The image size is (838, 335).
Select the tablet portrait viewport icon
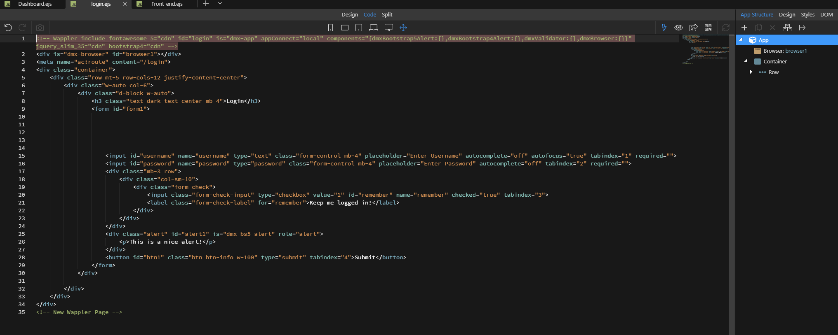(359, 28)
